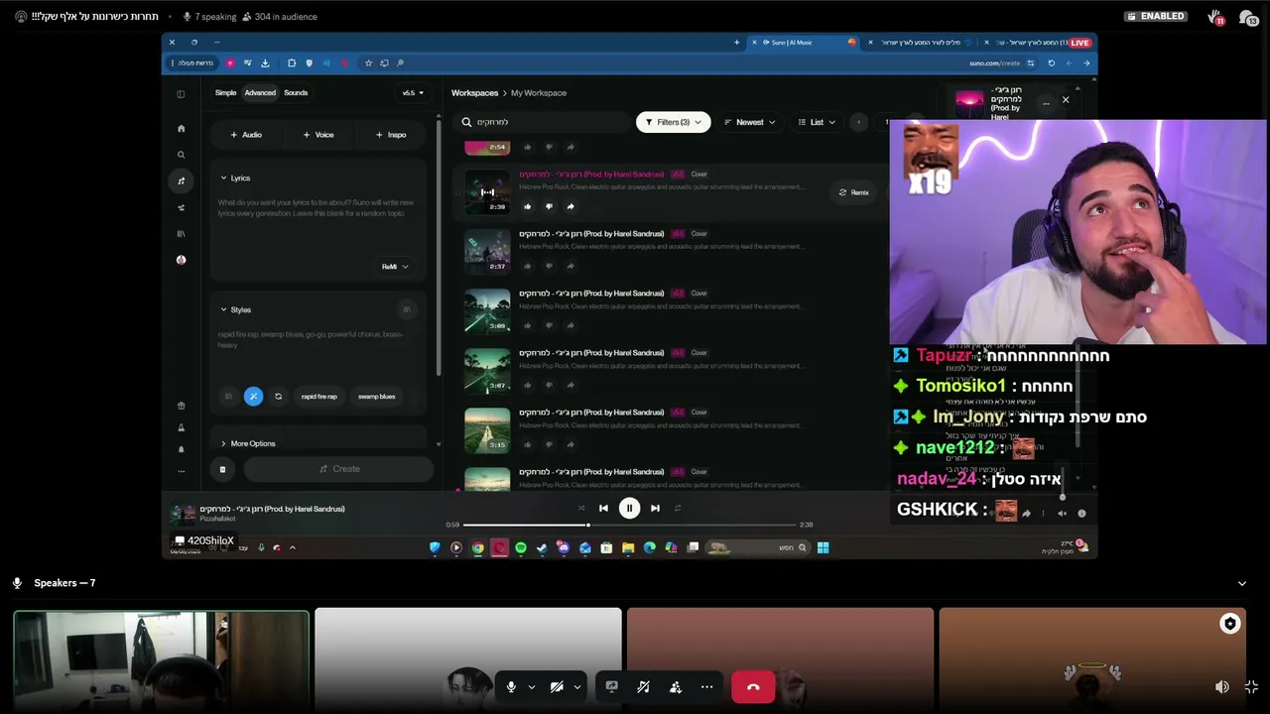Open the Suno Create music-note sidebar icon
Image resolution: width=1270 pixels, height=714 pixels.
coord(181,180)
